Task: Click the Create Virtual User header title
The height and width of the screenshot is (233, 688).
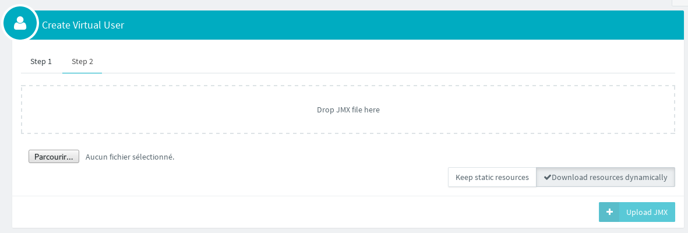Action: 83,25
